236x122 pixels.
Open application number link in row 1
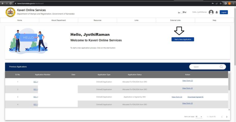click(36, 82)
